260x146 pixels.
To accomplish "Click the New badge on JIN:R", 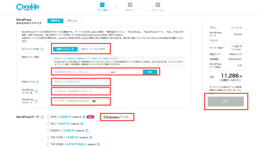I will click(90, 117).
